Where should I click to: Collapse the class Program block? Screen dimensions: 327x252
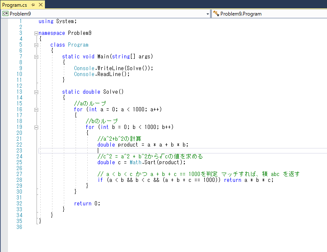36,45
